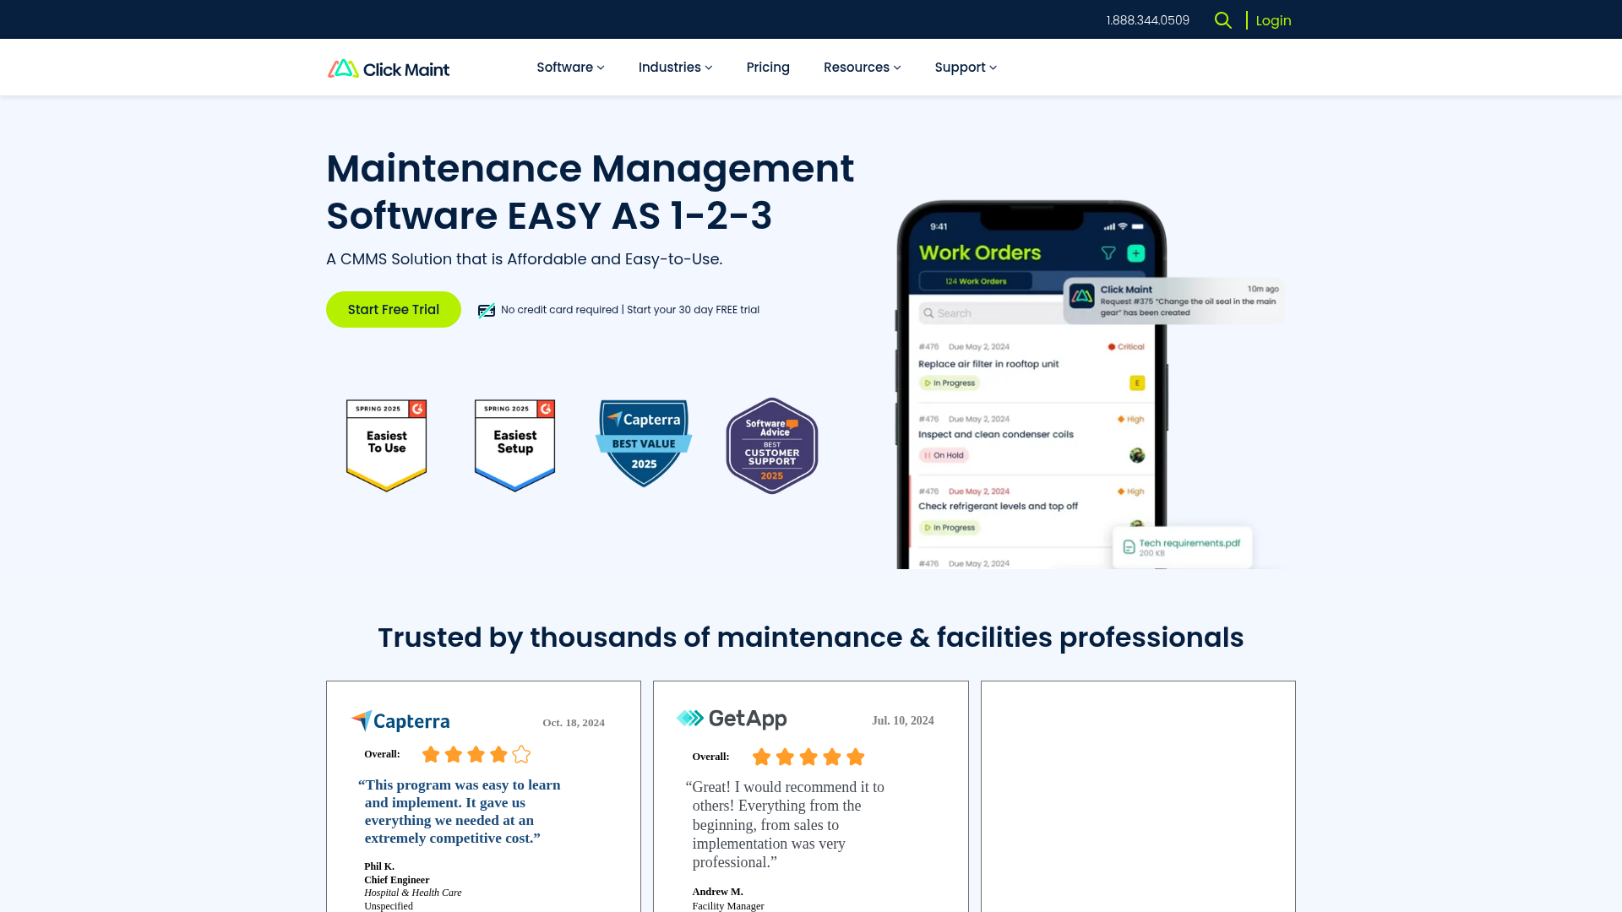This screenshot has height=912, width=1622.
Task: Call the 1.888.344.0509 phone number link
Action: [x=1146, y=19]
